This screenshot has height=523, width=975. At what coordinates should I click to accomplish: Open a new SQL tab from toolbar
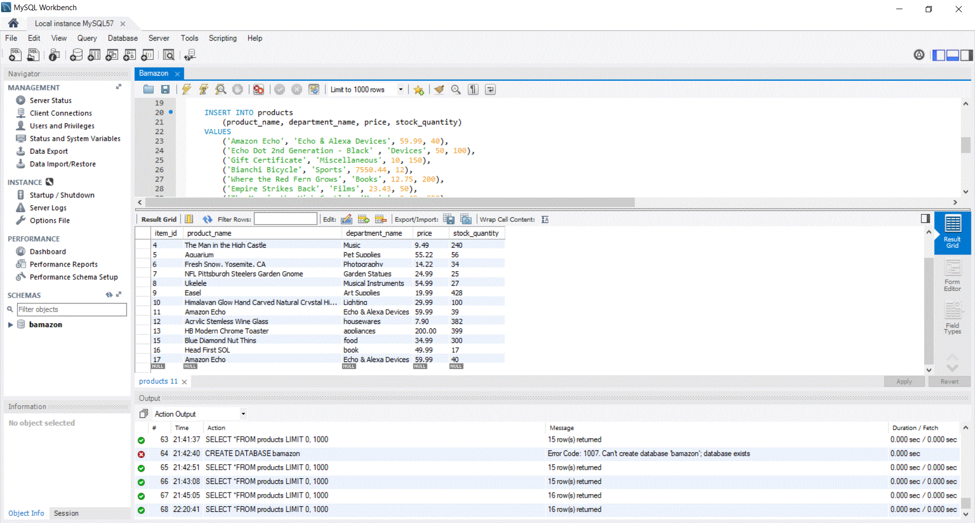click(x=15, y=55)
